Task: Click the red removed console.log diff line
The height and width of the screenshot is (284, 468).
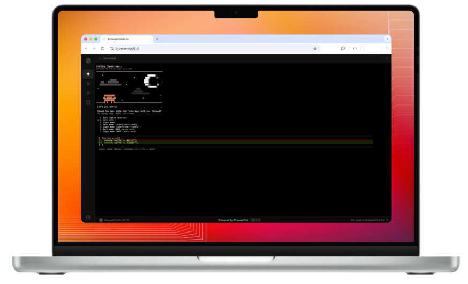Action: (x=236, y=140)
